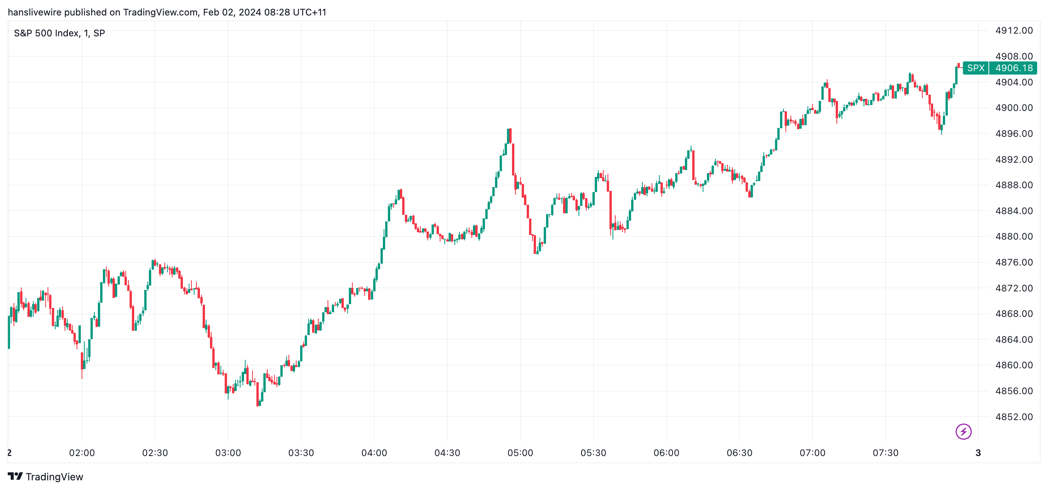Click the hanslivewire published header text

167,12
